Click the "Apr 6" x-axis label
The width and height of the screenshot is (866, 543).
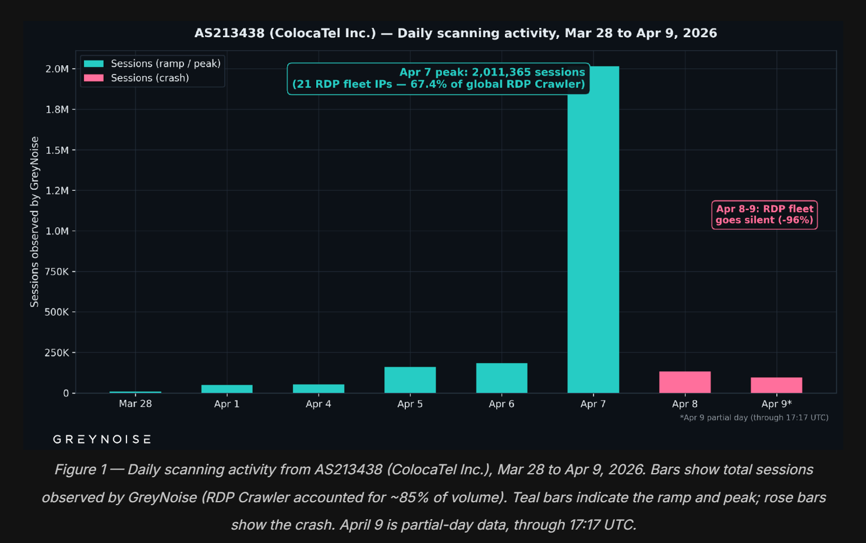click(501, 404)
